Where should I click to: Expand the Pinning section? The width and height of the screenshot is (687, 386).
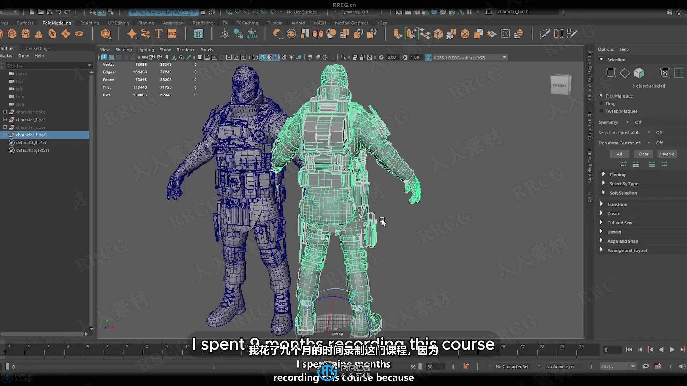(604, 174)
